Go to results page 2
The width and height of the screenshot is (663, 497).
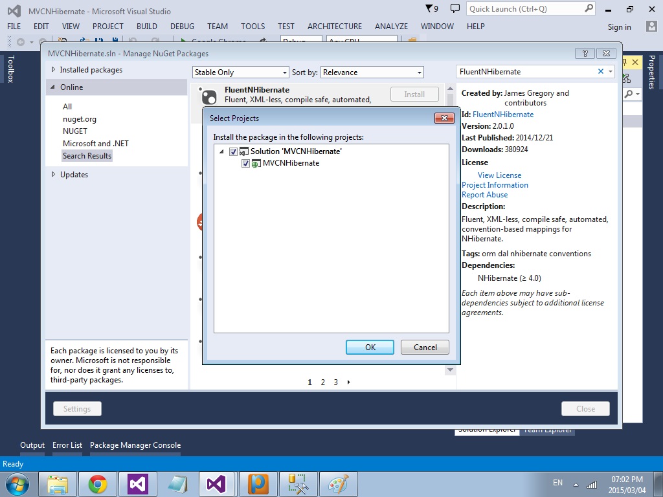[x=322, y=382]
